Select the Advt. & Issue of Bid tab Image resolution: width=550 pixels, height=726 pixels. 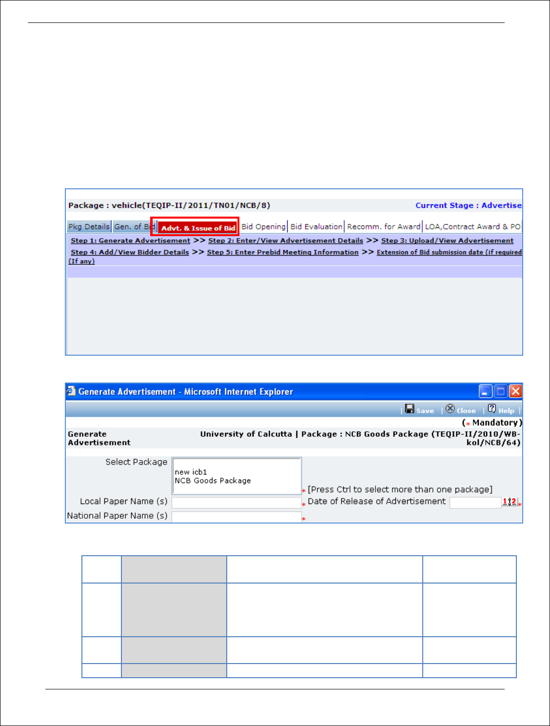click(197, 228)
